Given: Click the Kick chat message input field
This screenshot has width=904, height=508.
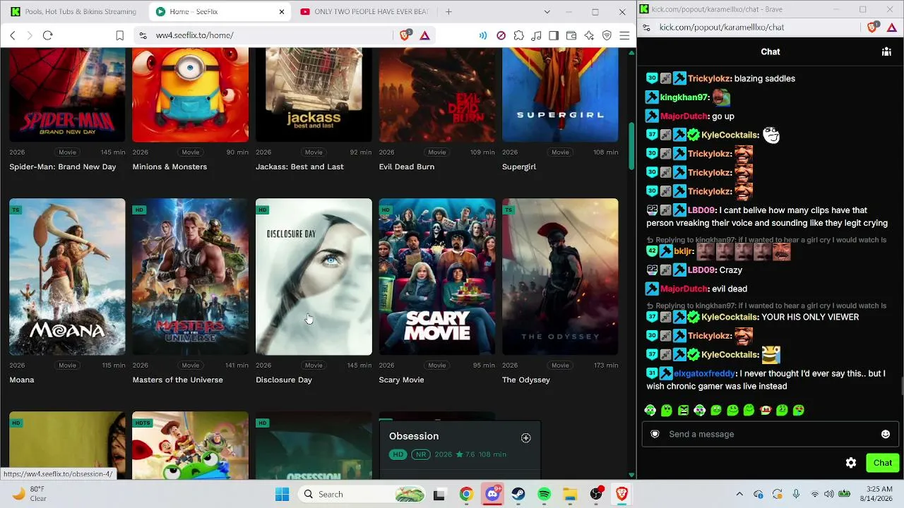Looking at the screenshot, I should coord(770,434).
